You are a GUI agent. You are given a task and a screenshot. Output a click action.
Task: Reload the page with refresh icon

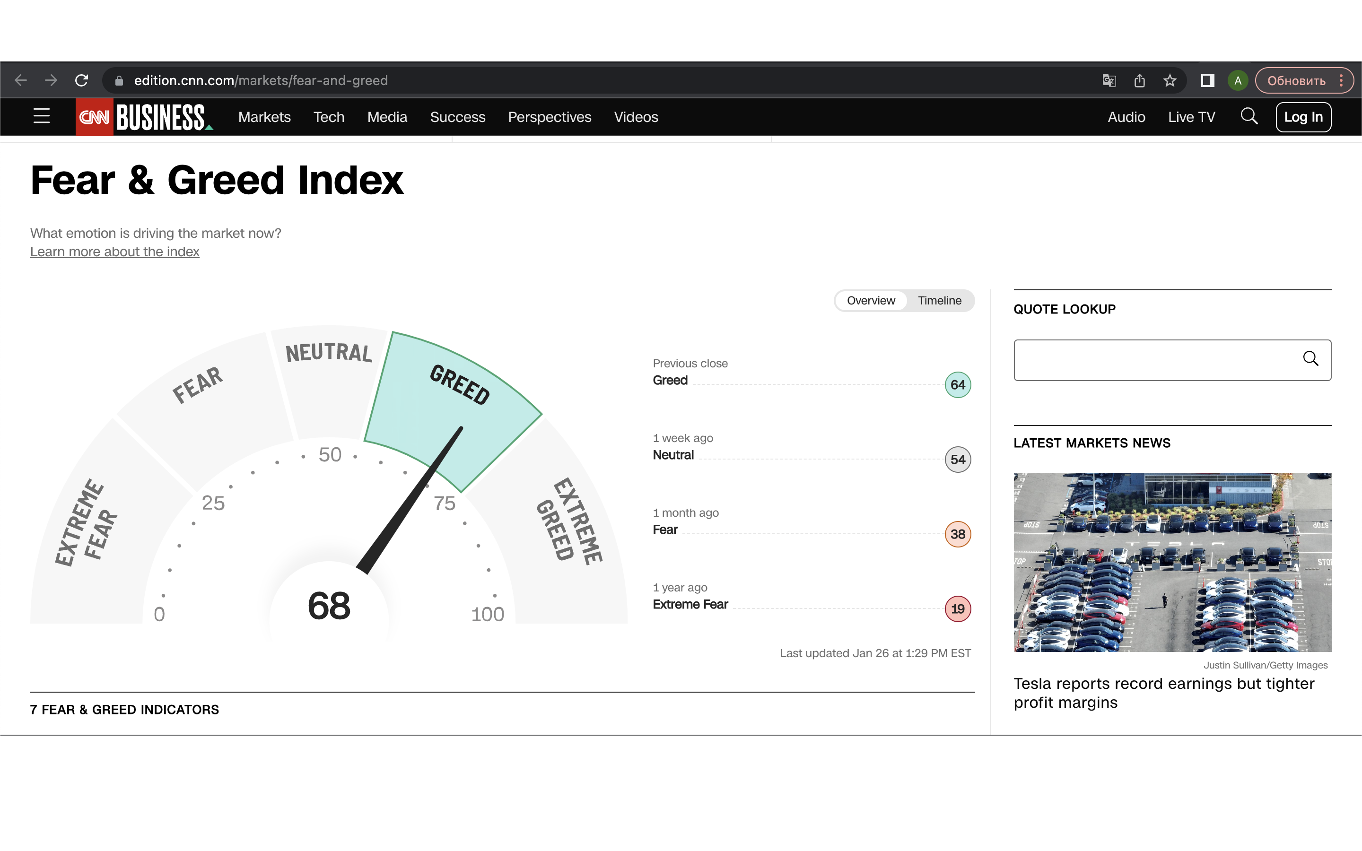click(x=82, y=80)
